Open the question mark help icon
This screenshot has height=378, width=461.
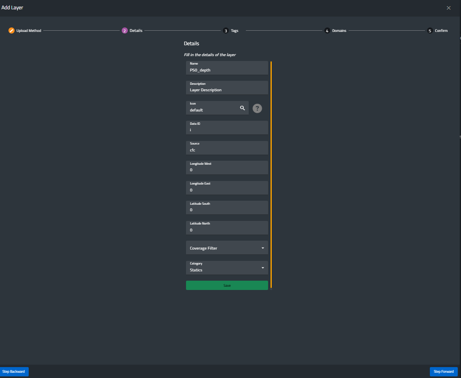click(x=257, y=108)
